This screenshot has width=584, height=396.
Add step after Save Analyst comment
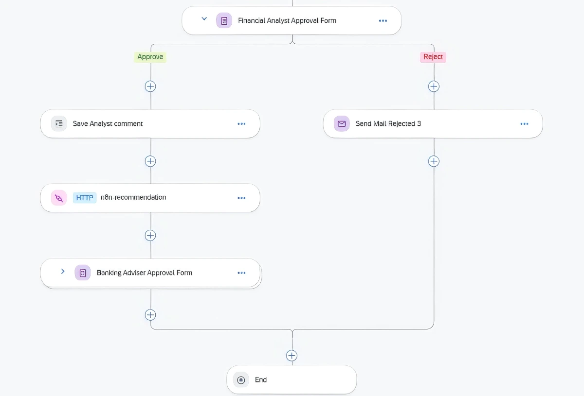(150, 161)
